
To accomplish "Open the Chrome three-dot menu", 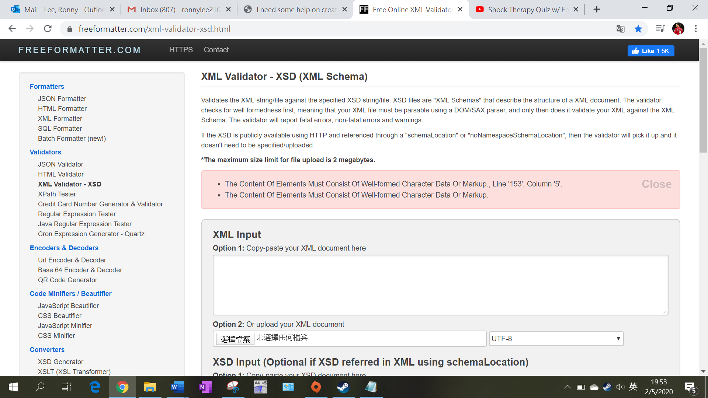I will click(696, 29).
